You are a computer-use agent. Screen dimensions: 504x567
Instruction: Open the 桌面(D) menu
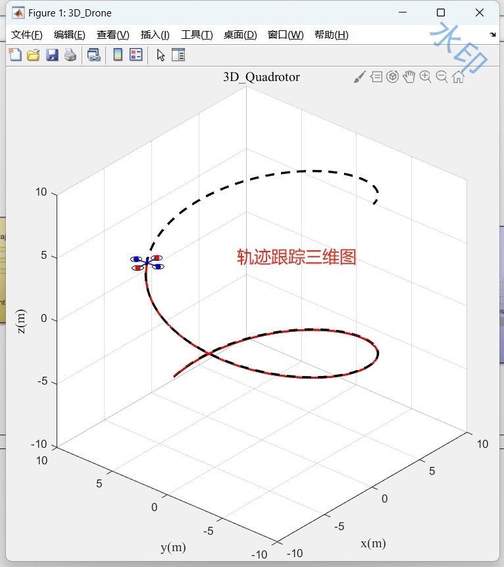(240, 35)
